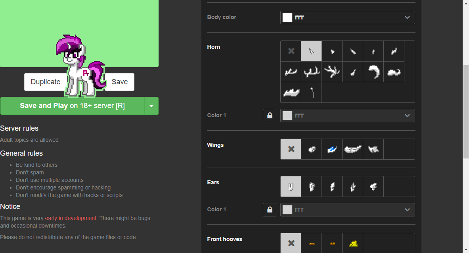Click the 'Notice' heading
The height and width of the screenshot is (253, 469).
(10, 207)
